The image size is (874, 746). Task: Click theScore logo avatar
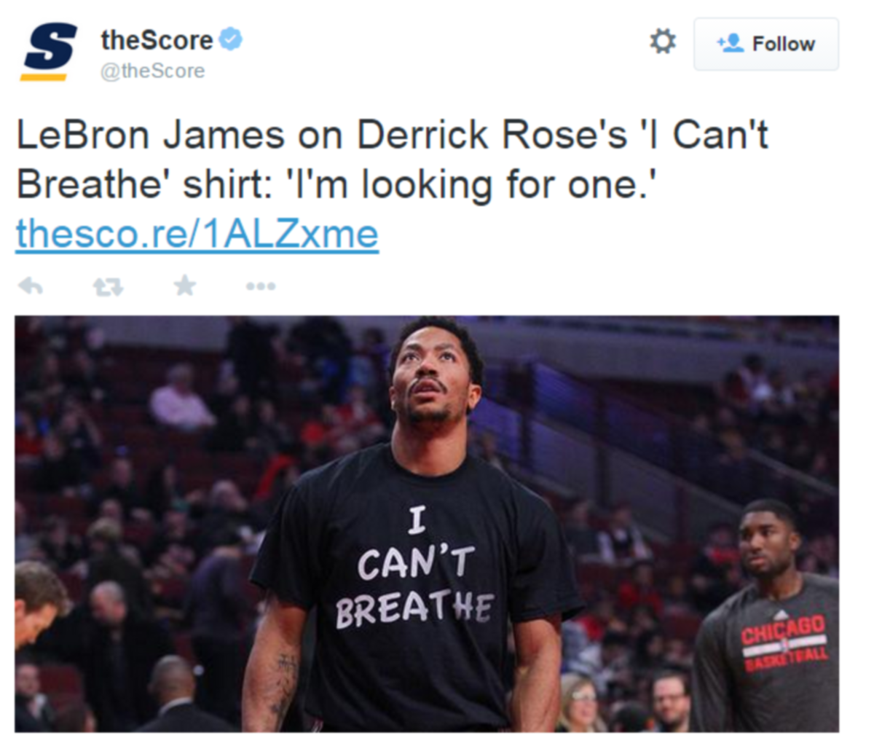(x=49, y=51)
